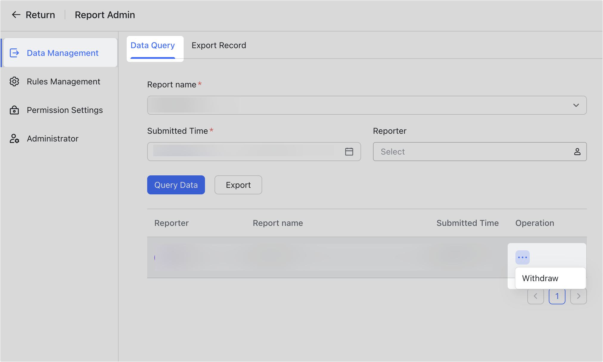Image resolution: width=603 pixels, height=362 pixels.
Task: Open Permission Settings via the lock icon
Action: (14, 110)
